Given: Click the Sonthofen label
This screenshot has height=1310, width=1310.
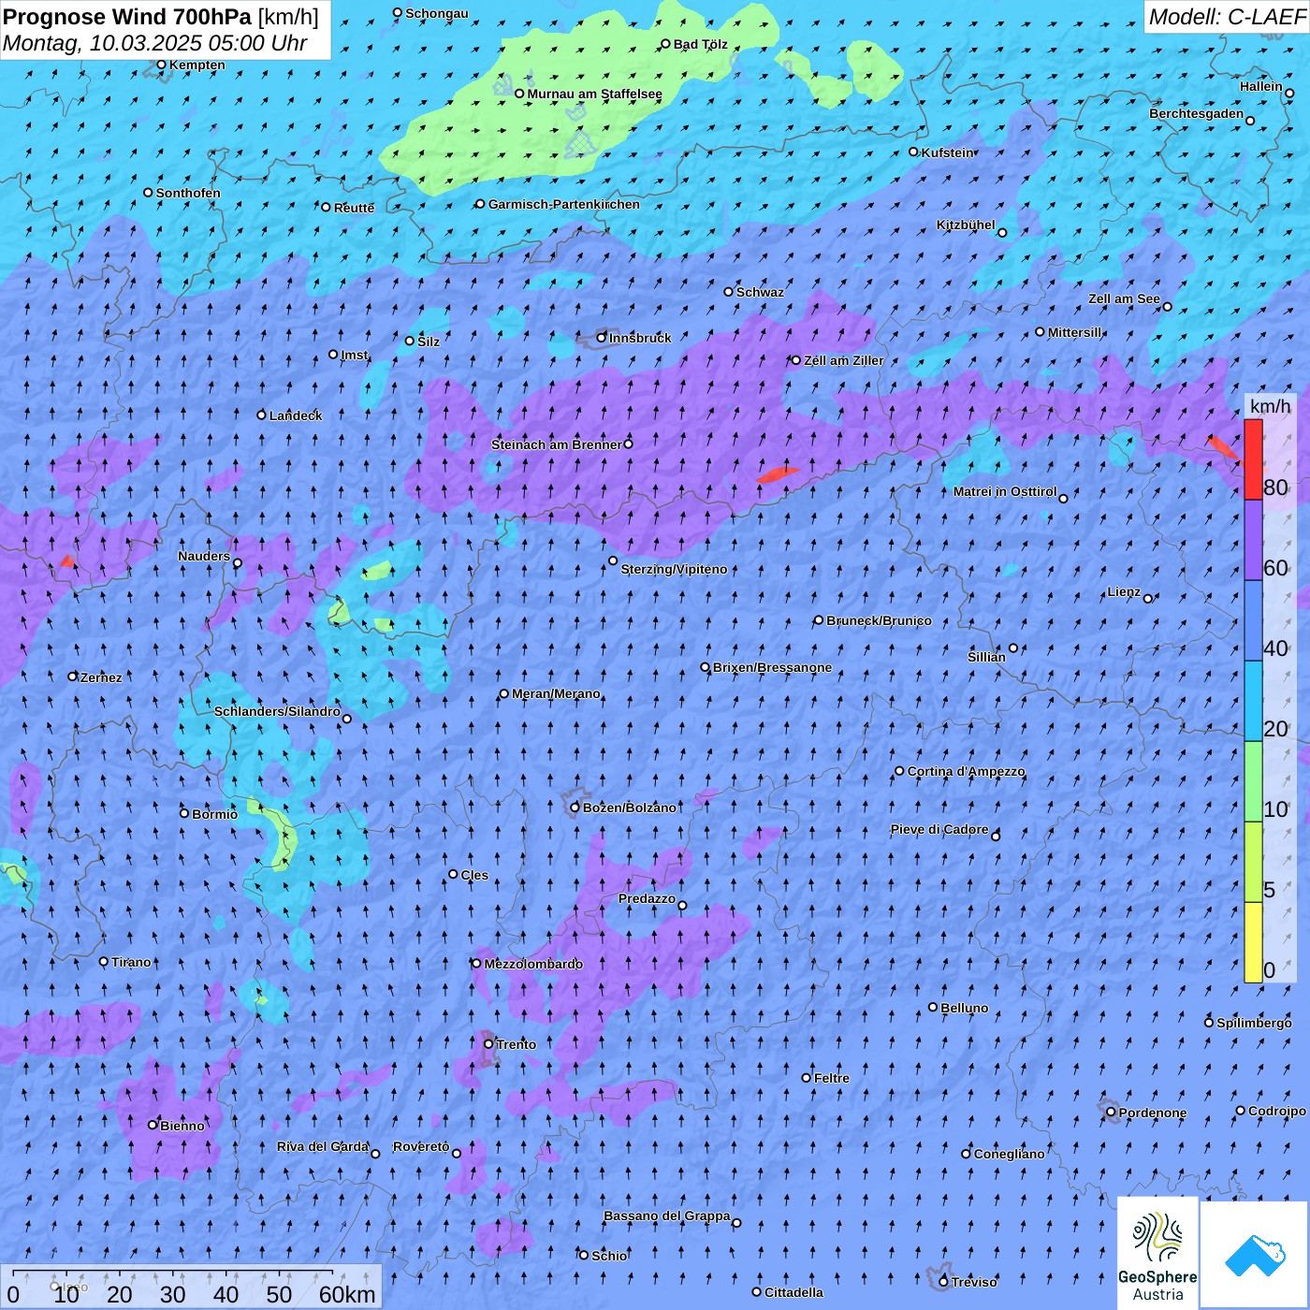Looking at the screenshot, I should [x=188, y=193].
